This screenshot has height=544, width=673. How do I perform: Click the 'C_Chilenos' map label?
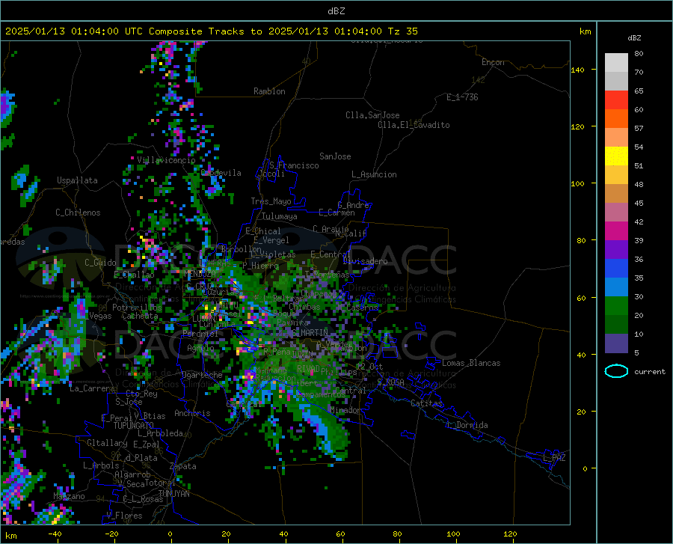78,213
